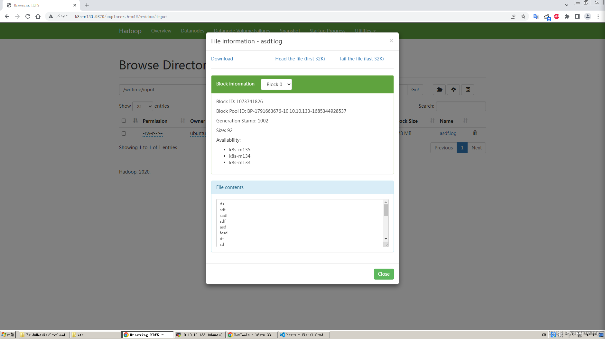Open Head the file (first 32K)
605x339 pixels.
click(x=300, y=59)
